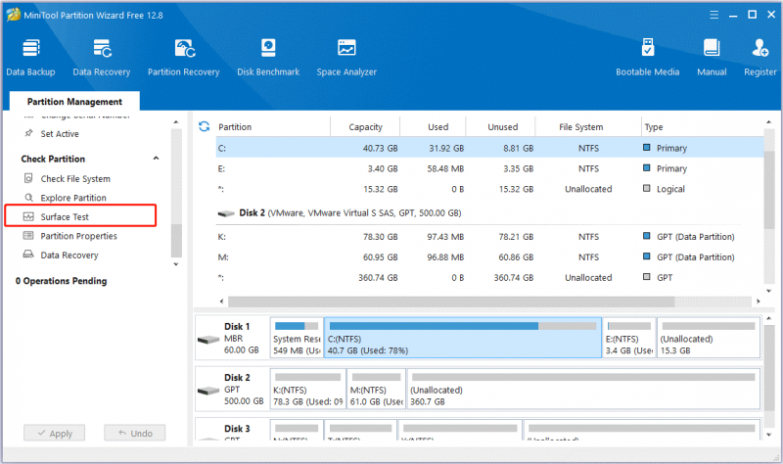Create Bootable Media
The image size is (783, 464).
coord(647,58)
